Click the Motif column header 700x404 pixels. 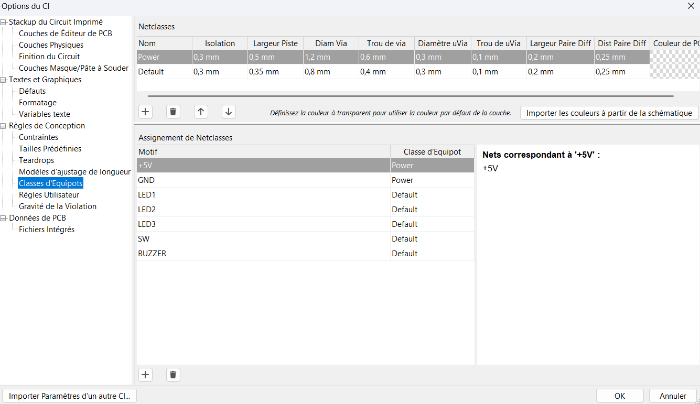263,152
